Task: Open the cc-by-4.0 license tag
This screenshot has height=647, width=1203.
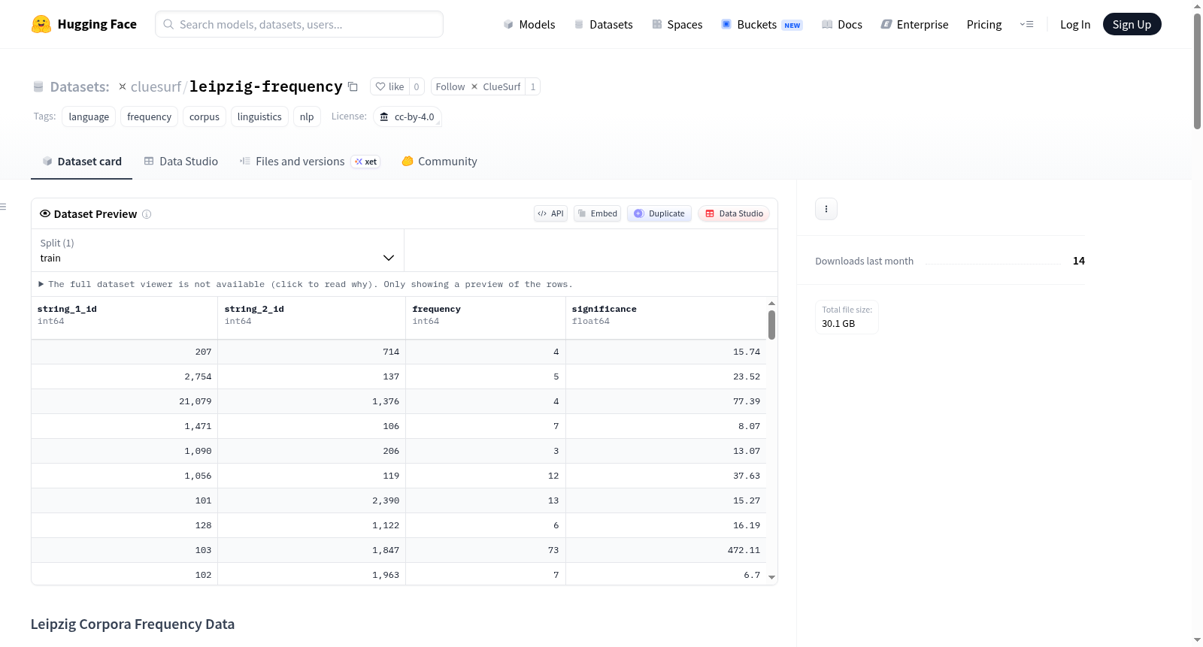Action: click(x=407, y=116)
